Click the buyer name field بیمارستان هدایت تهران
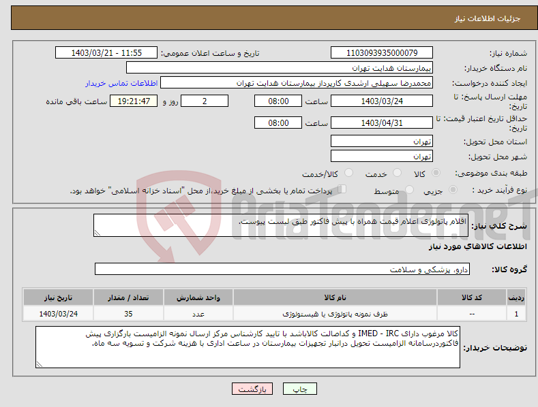 (280, 67)
